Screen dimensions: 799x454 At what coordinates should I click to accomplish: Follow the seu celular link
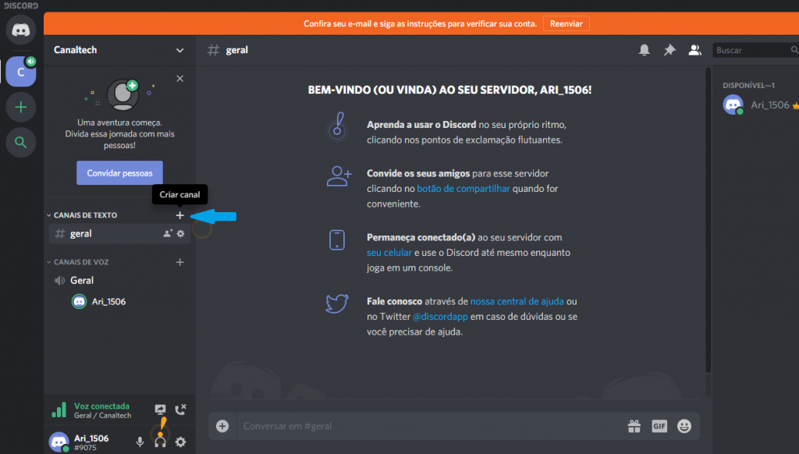tap(389, 253)
